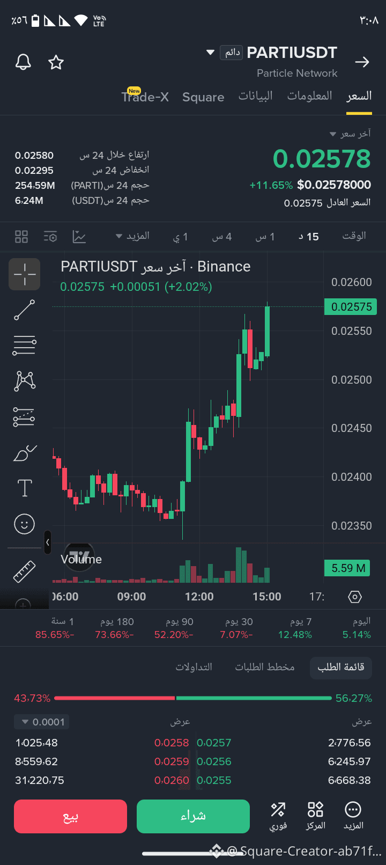The image size is (386, 865).
Task: Open chart time axis settings hexagon icon
Action: (355, 597)
